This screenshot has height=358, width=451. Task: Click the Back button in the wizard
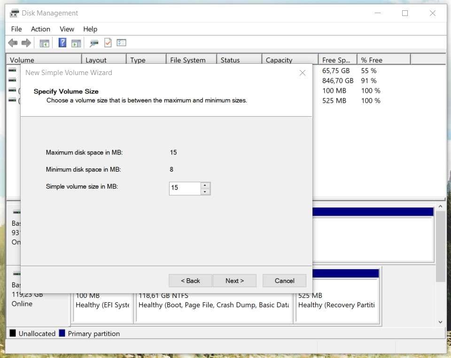[x=190, y=281]
